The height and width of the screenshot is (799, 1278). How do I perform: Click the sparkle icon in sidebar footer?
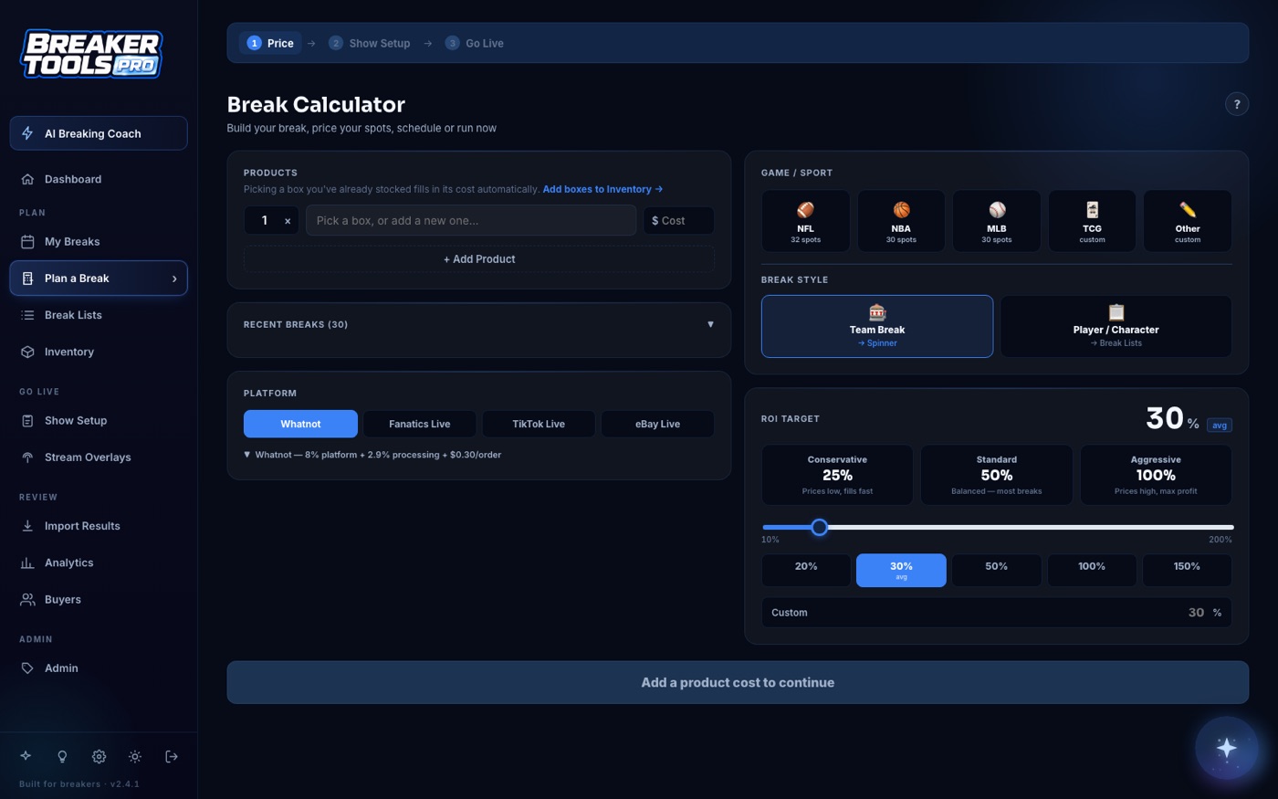26,756
